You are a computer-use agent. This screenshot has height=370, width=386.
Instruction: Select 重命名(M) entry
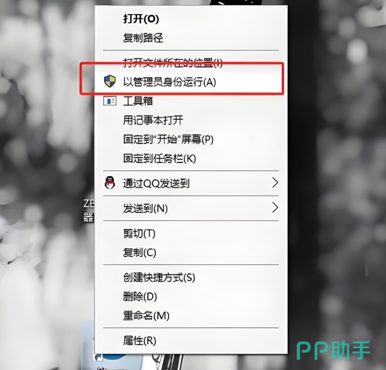(146, 316)
